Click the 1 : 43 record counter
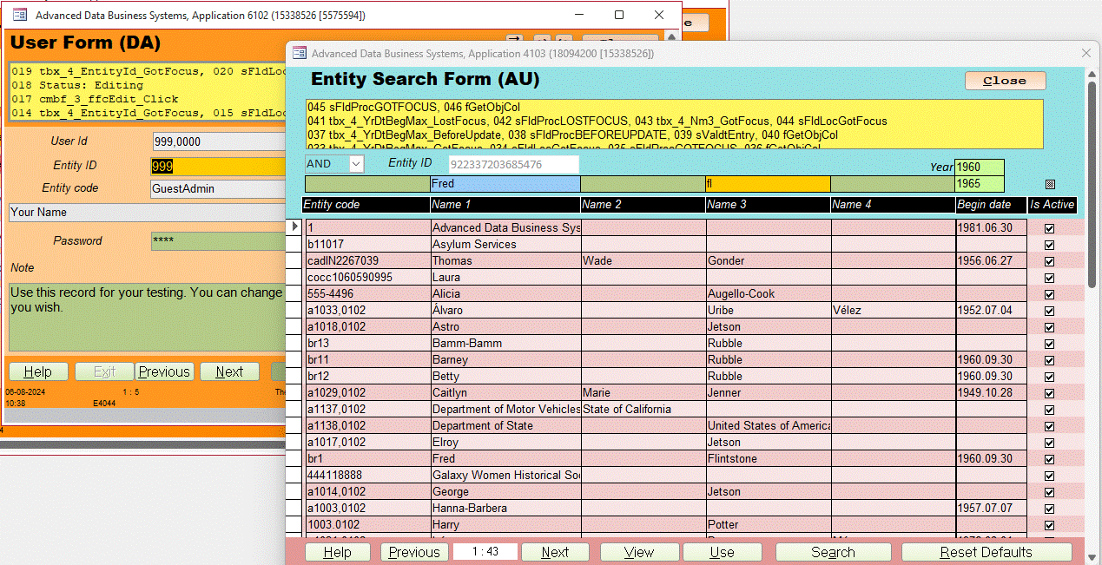This screenshot has height=565, width=1102. [485, 552]
